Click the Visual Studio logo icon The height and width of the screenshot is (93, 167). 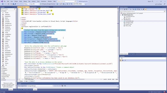pyautogui.click(x=2, y=1)
